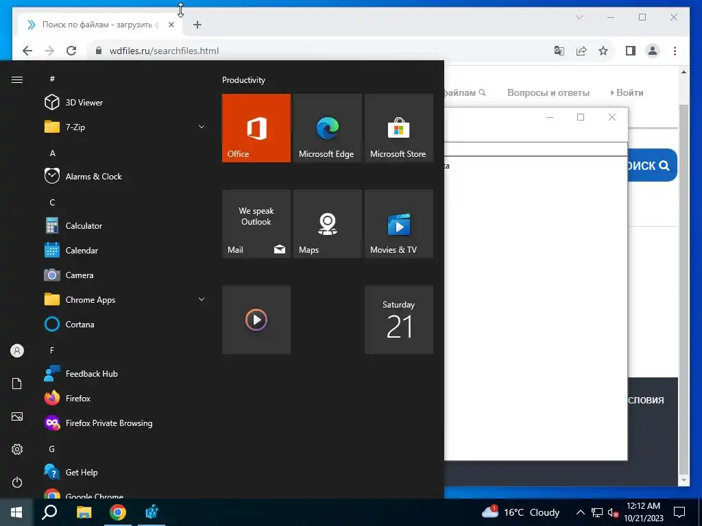Reload the wdfiles.ru page
Image resolution: width=702 pixels, height=526 pixels.
point(71,51)
